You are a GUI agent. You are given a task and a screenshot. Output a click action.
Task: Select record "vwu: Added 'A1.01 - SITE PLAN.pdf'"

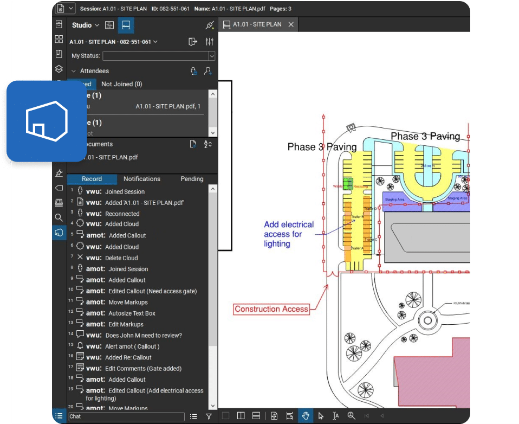(138, 203)
